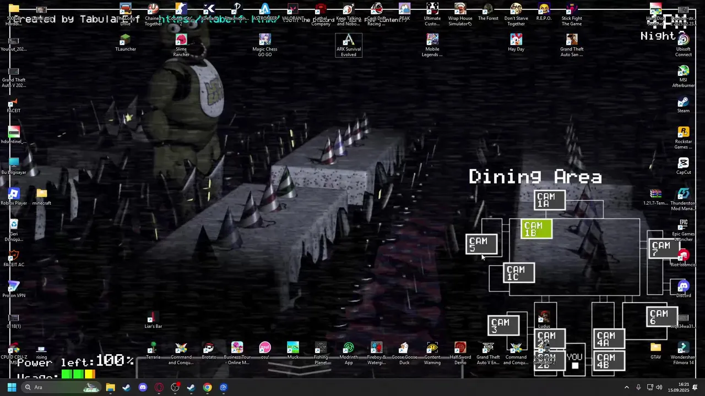Launch Magic Chess GO GO

[265, 45]
